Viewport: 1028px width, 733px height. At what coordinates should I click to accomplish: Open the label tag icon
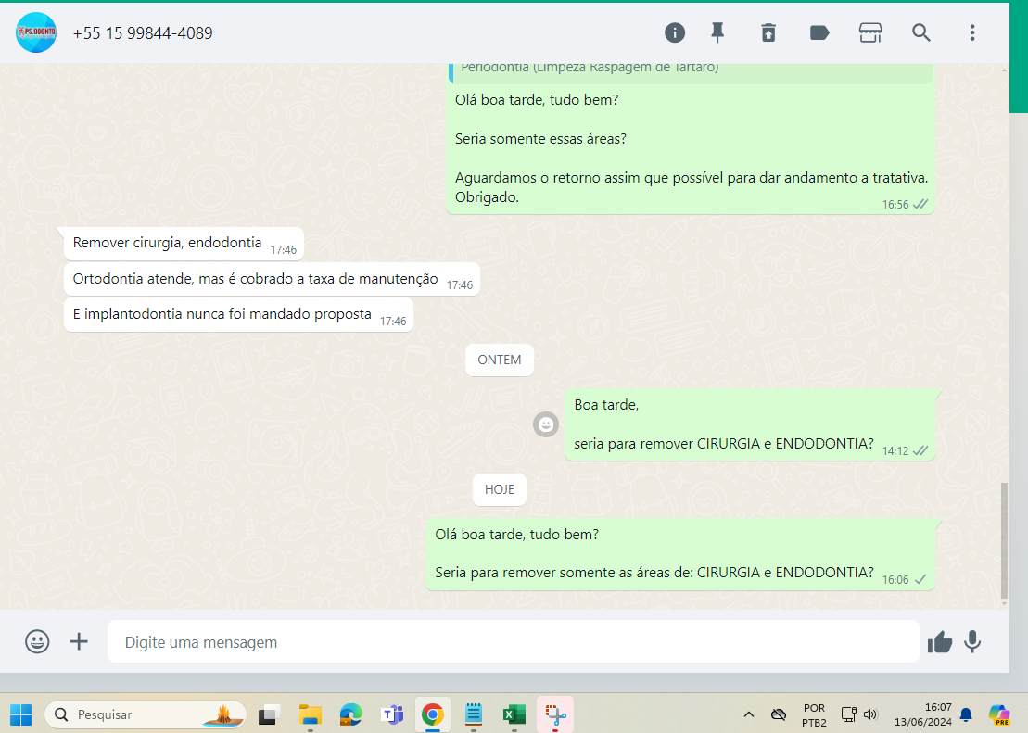click(x=819, y=32)
